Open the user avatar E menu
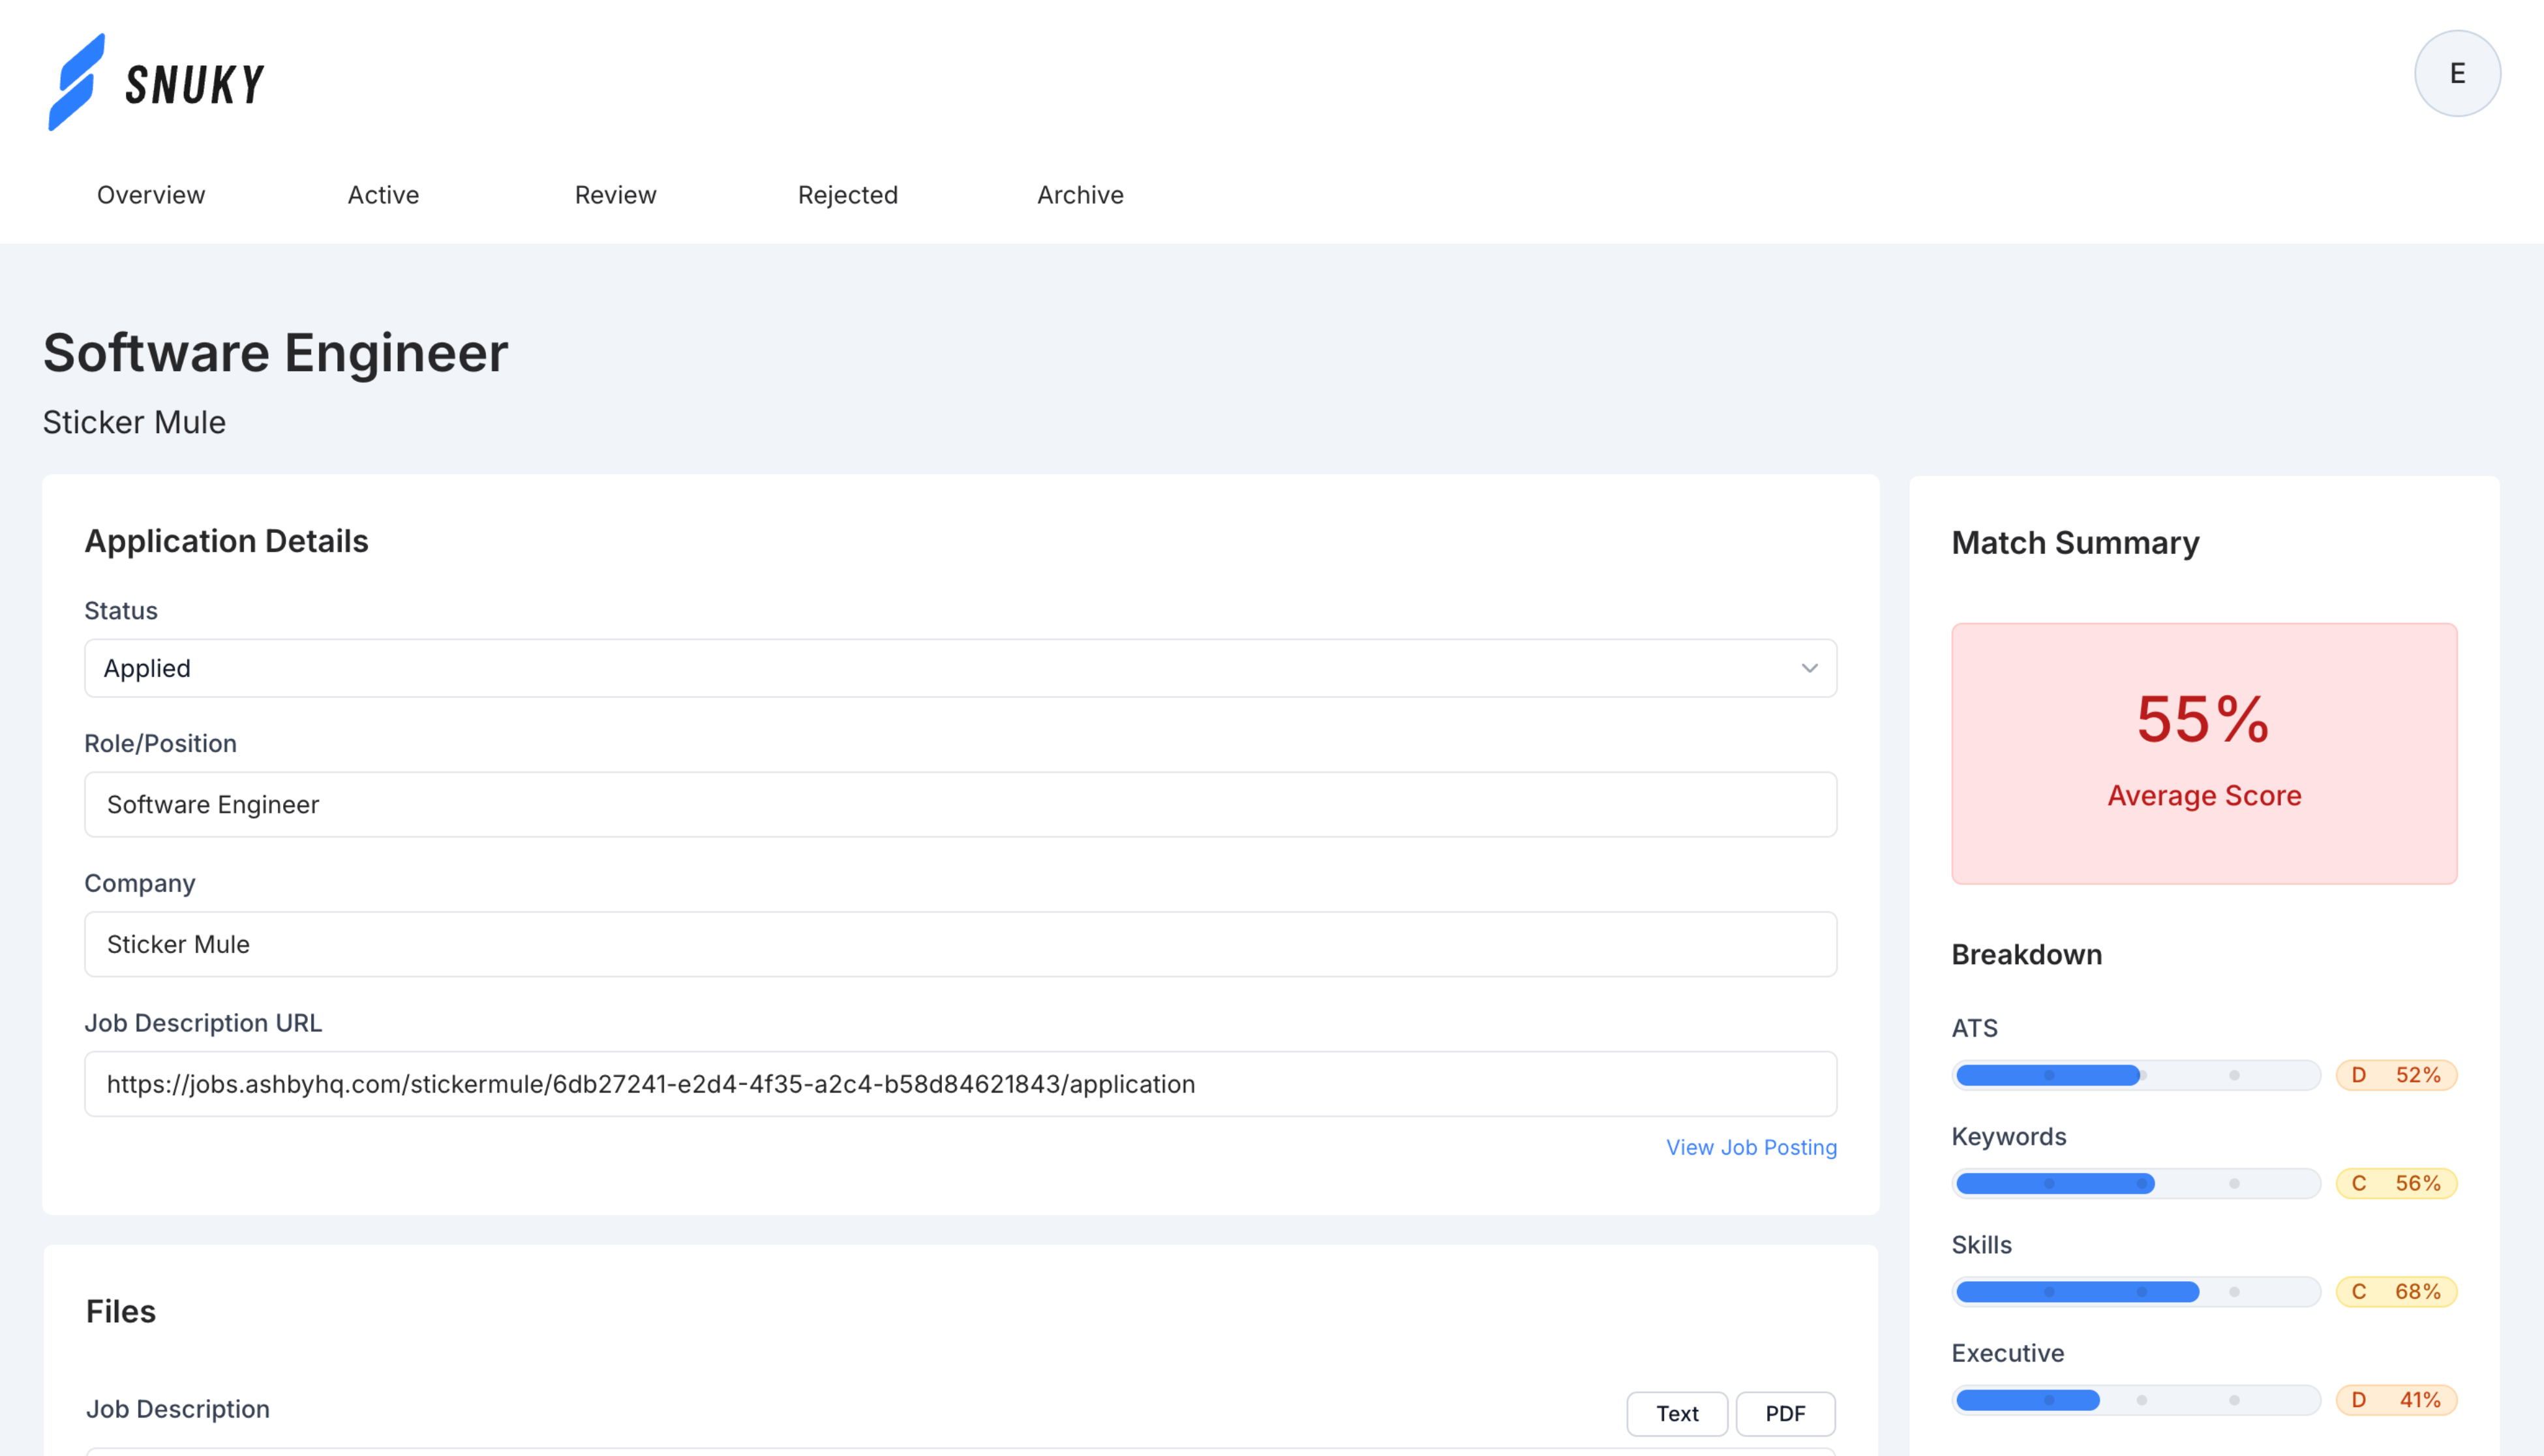This screenshot has height=1456, width=2544. 2457,73
